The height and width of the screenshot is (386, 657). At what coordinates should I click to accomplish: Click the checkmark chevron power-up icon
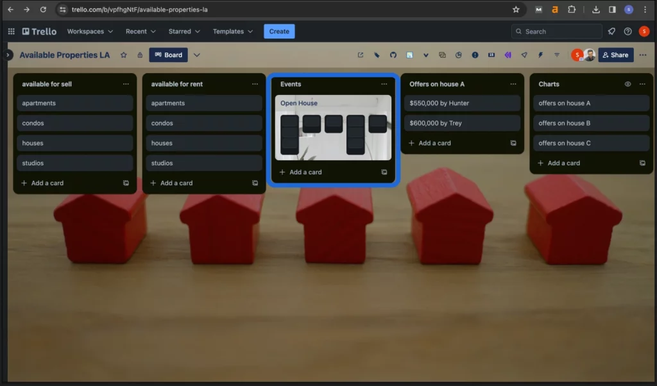click(x=426, y=55)
